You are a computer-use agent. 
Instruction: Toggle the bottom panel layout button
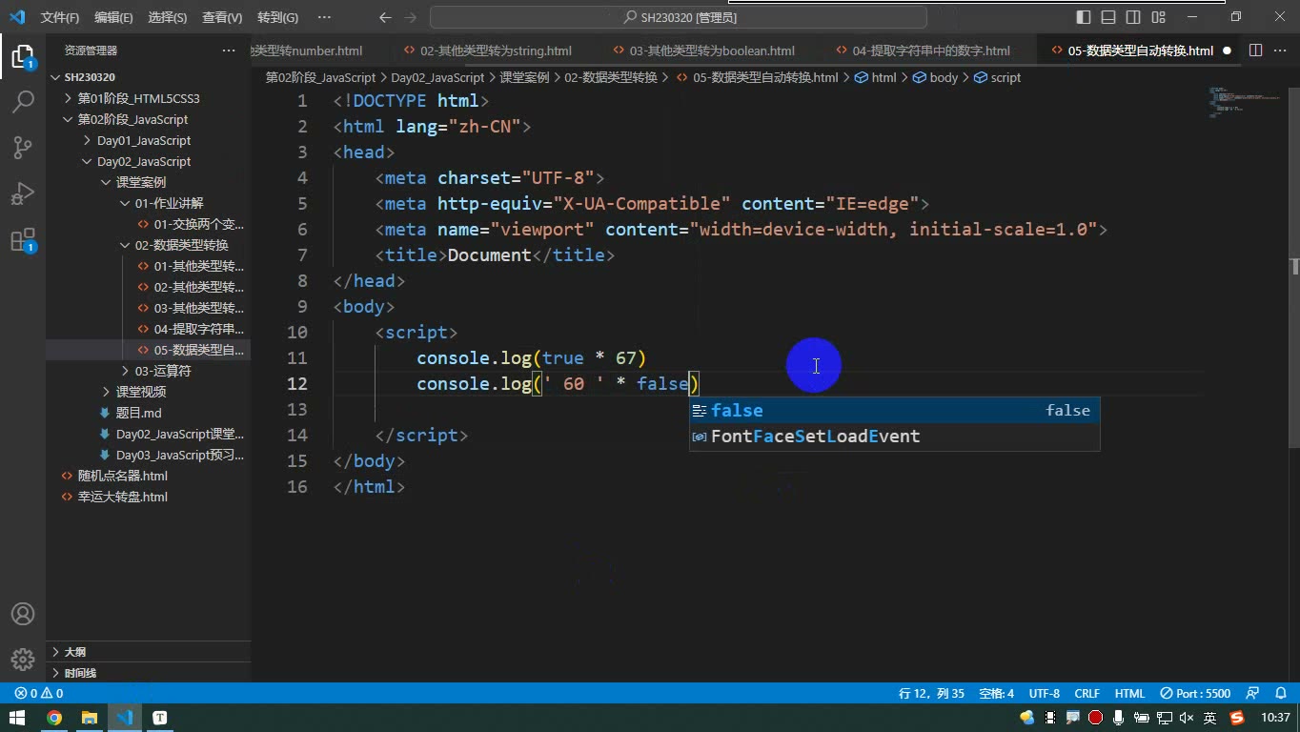click(1108, 17)
